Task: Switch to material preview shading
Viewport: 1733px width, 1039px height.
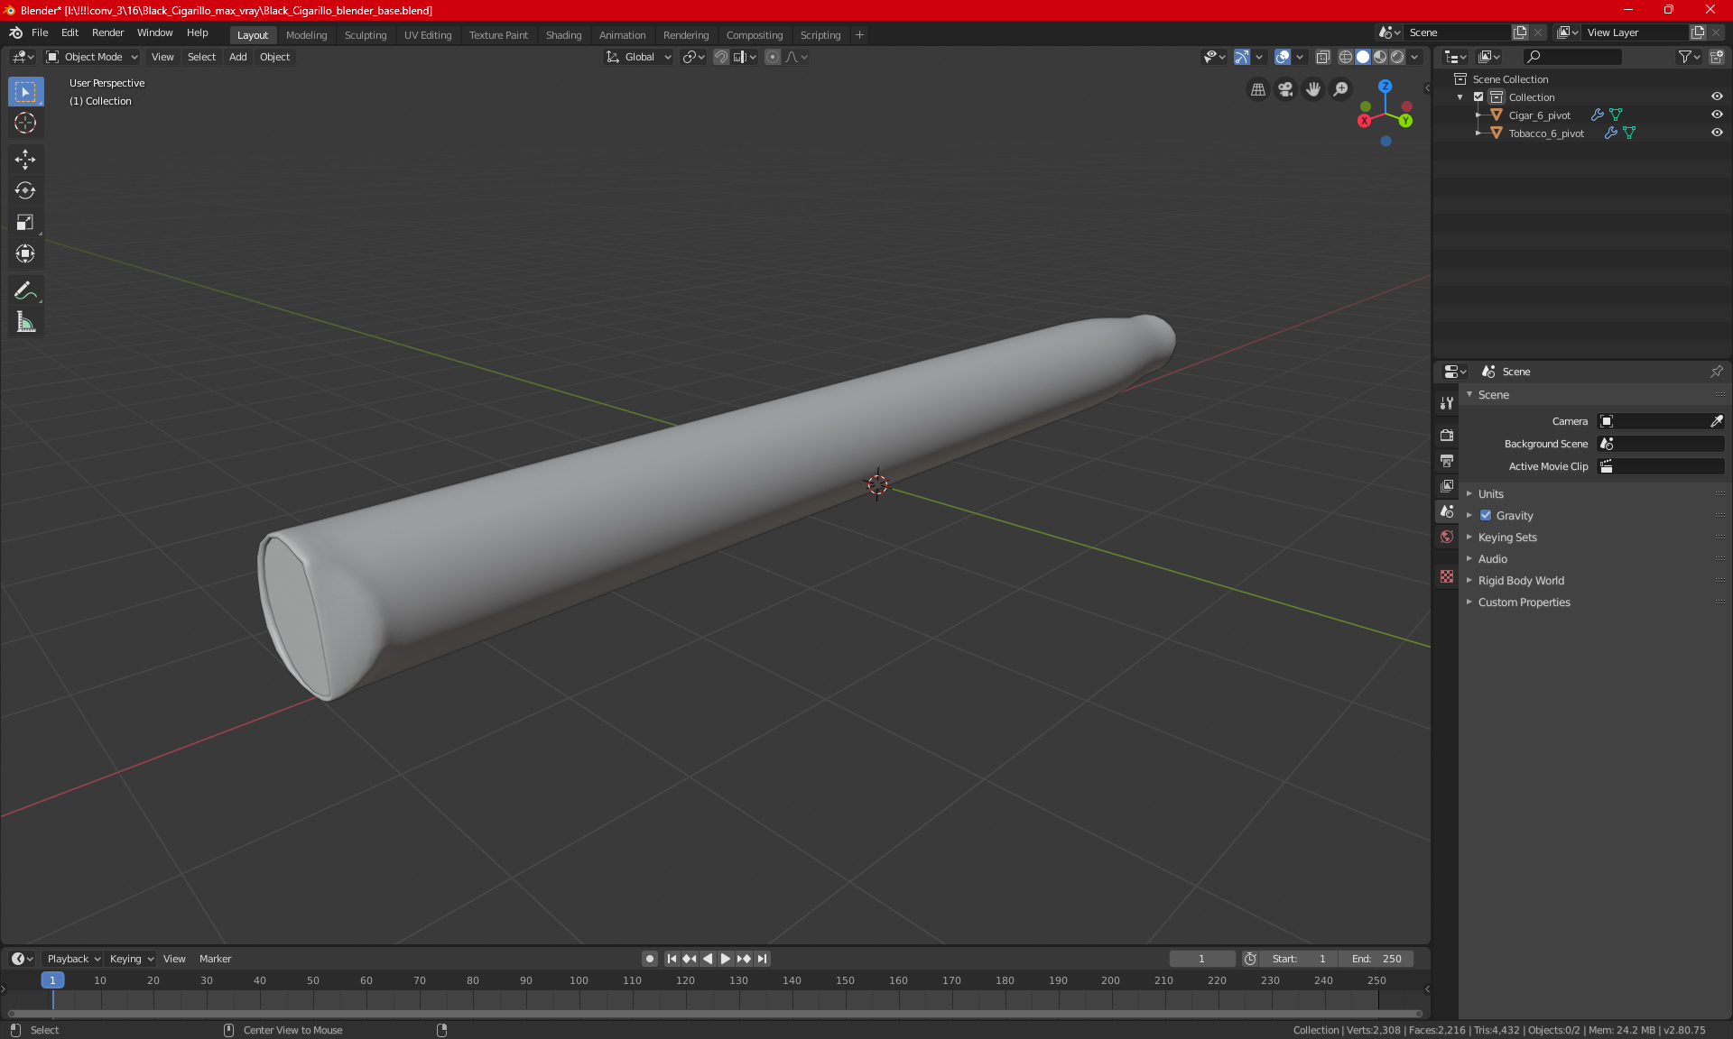Action: [x=1380, y=57]
